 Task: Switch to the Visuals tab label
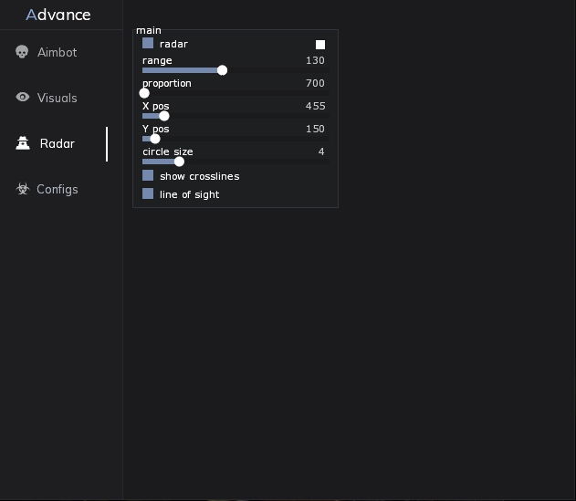click(57, 98)
